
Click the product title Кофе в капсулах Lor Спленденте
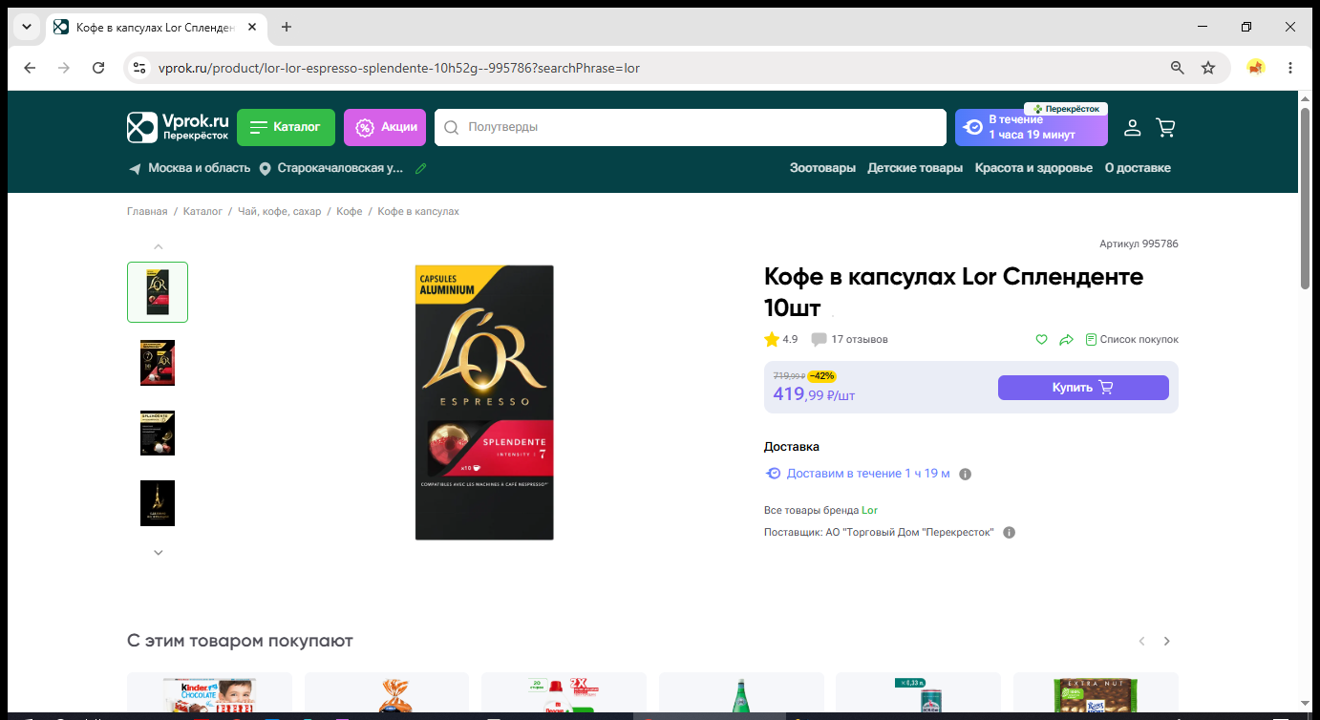tap(953, 292)
